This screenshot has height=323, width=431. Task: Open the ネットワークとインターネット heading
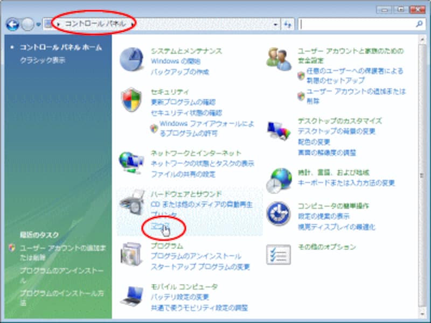pyautogui.click(x=196, y=153)
